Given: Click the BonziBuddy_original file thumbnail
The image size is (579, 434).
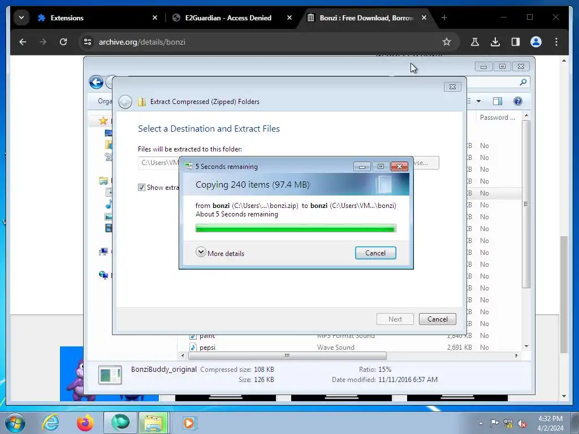Looking at the screenshot, I should click(110, 375).
